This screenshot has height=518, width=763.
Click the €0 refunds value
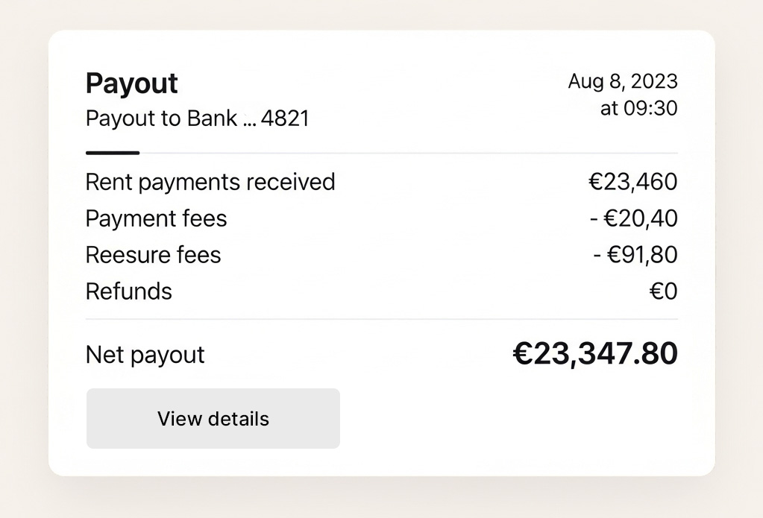pos(662,291)
